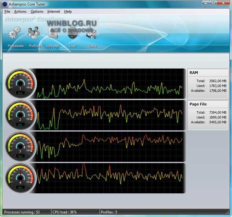
Task: Click the RAM panel header
Action: (x=208, y=72)
